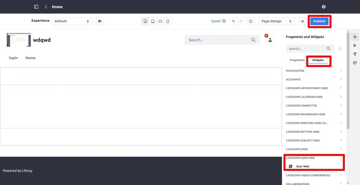This screenshot has width=360, height=185.
Task: Click the login navigation item
Action: (x=13, y=58)
